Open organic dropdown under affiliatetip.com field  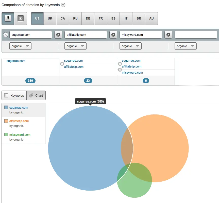(x=75, y=46)
